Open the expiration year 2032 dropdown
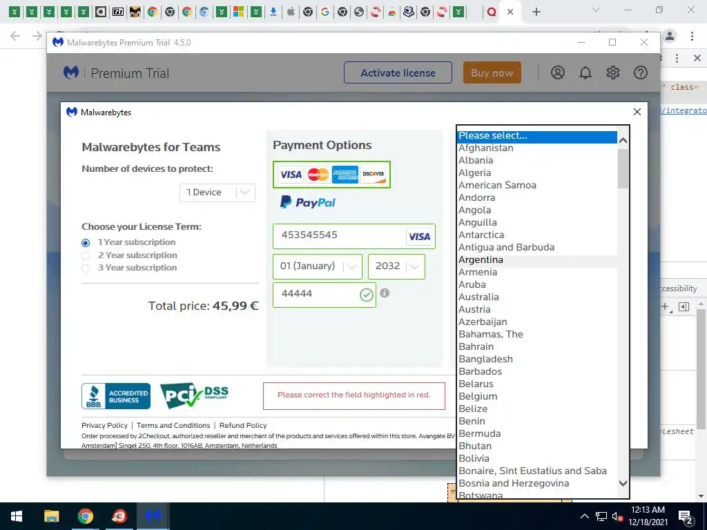This screenshot has width=707, height=530. coord(396,266)
